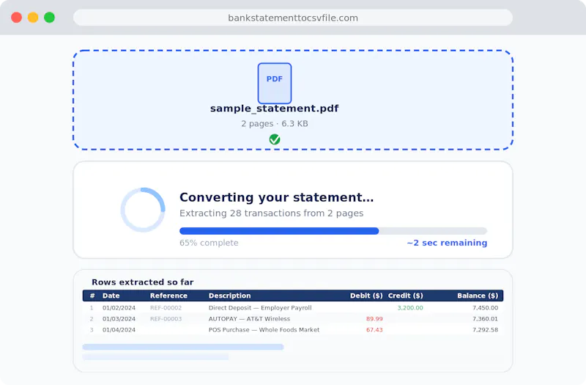Click 'AUTOPAY — AT&T Wireless' description
Screen dimensions: 586x385
pos(249,319)
